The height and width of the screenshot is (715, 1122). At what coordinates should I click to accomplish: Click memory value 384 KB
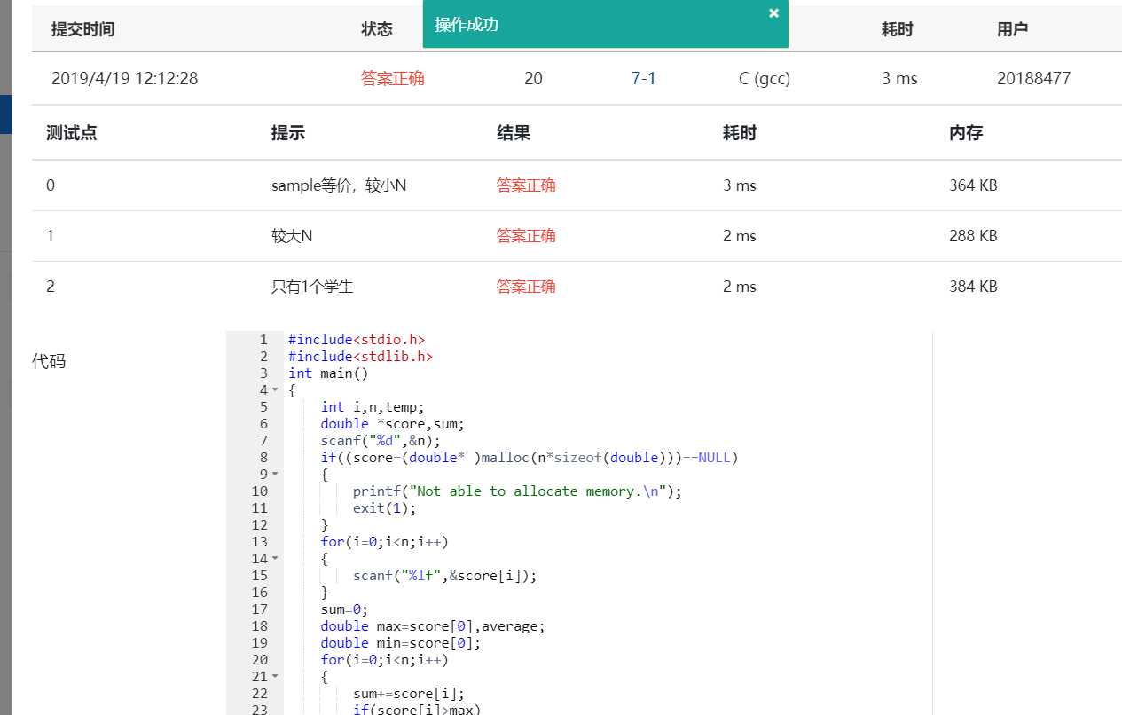click(x=973, y=287)
